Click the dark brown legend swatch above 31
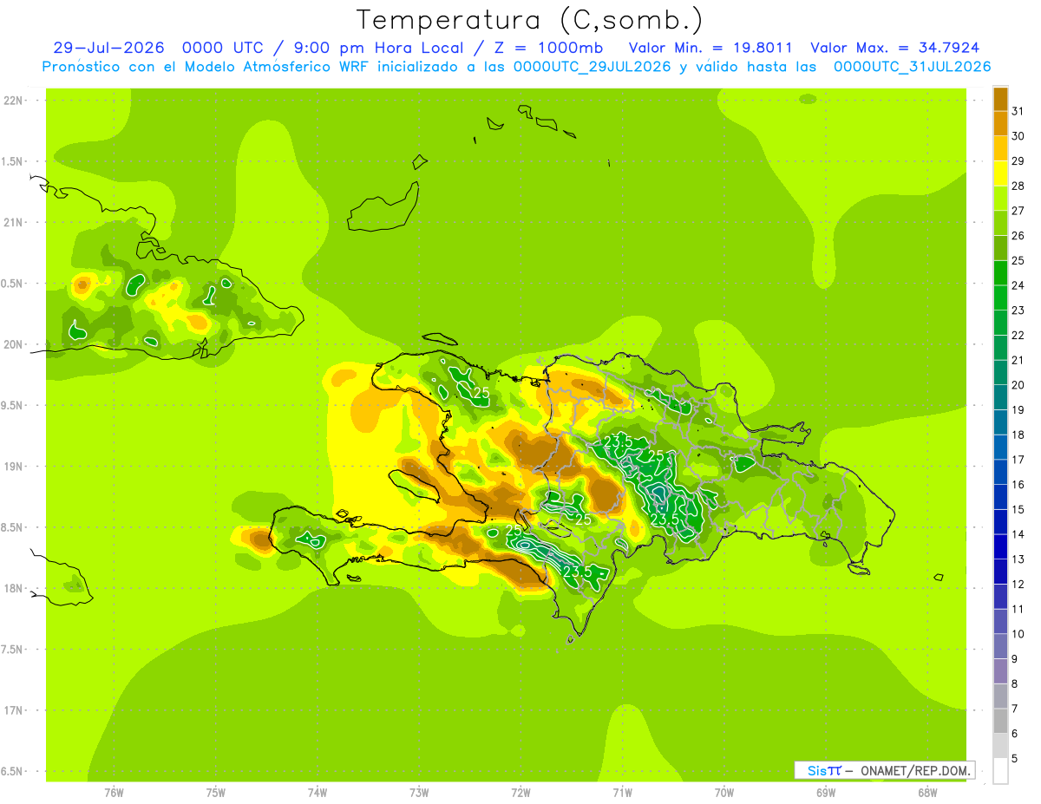Viewport: 1041px width, 804px height. [1000, 99]
